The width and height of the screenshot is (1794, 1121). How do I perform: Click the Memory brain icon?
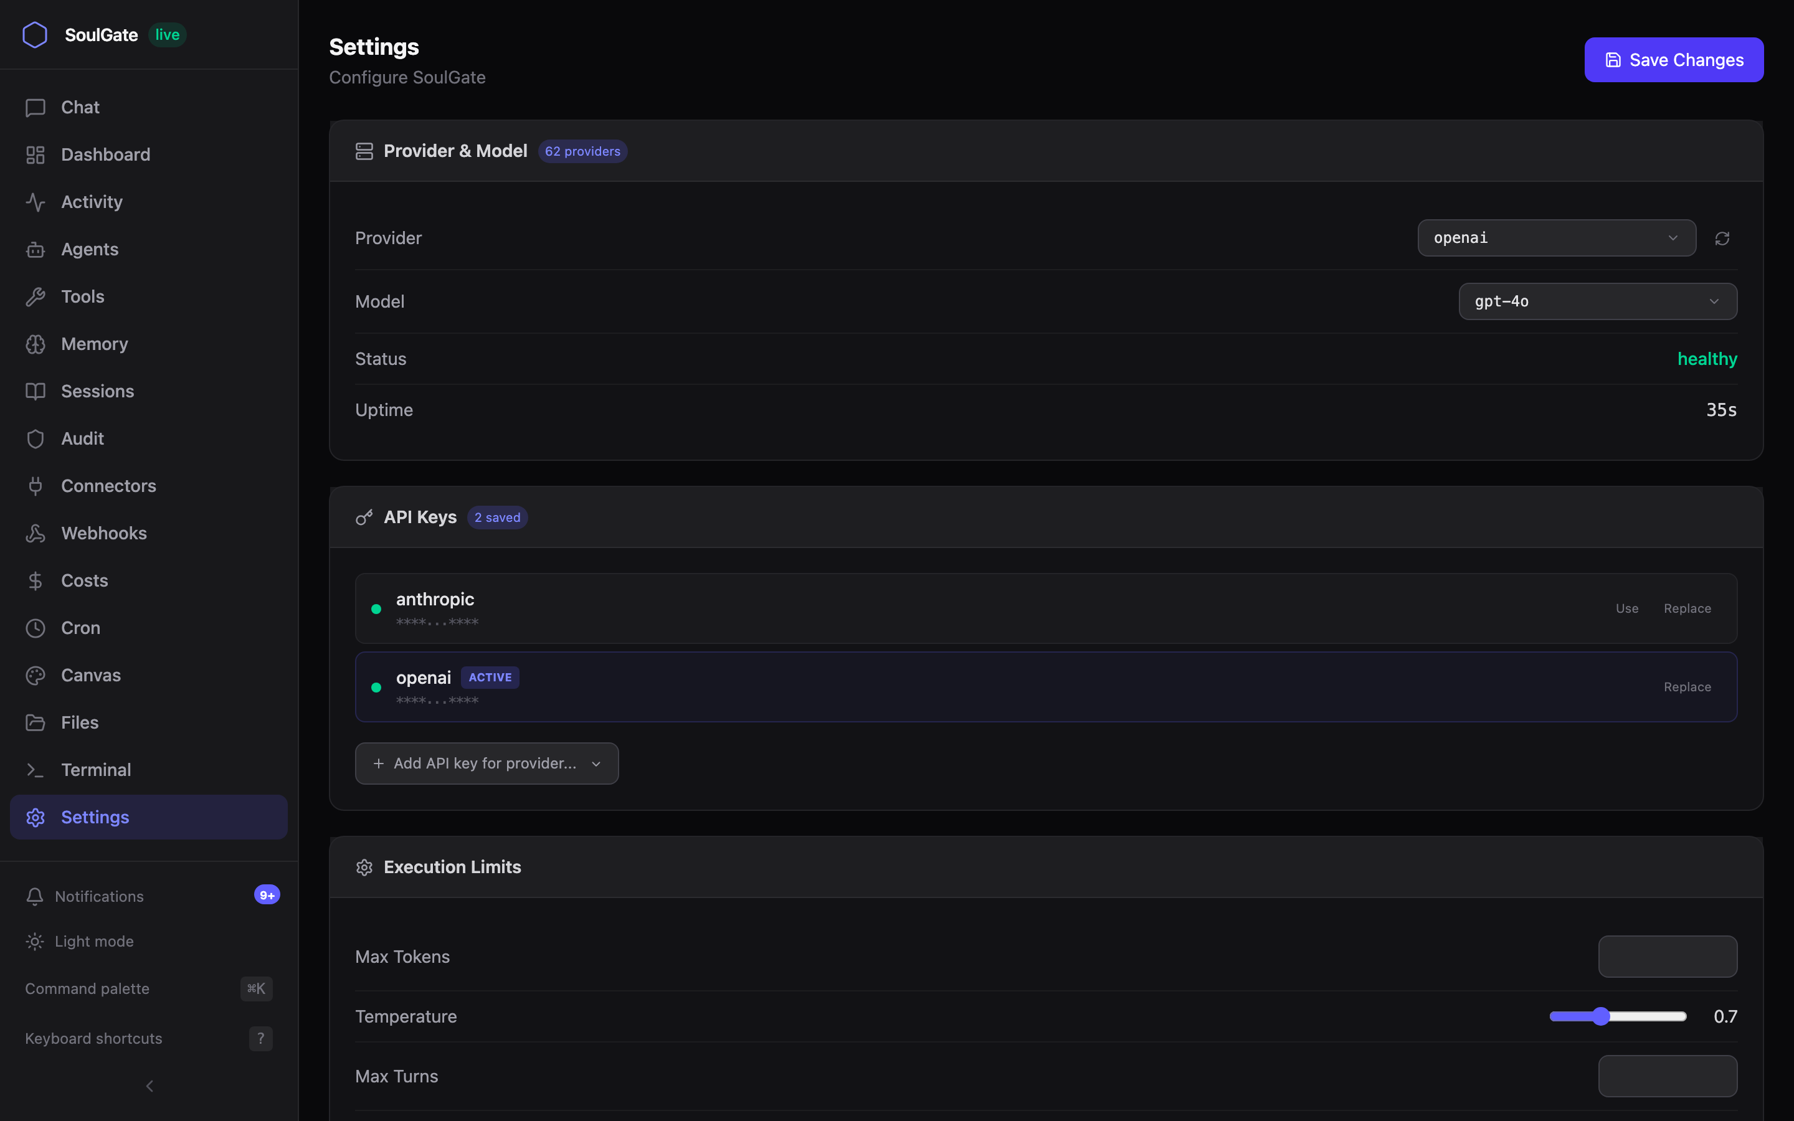coord(36,344)
